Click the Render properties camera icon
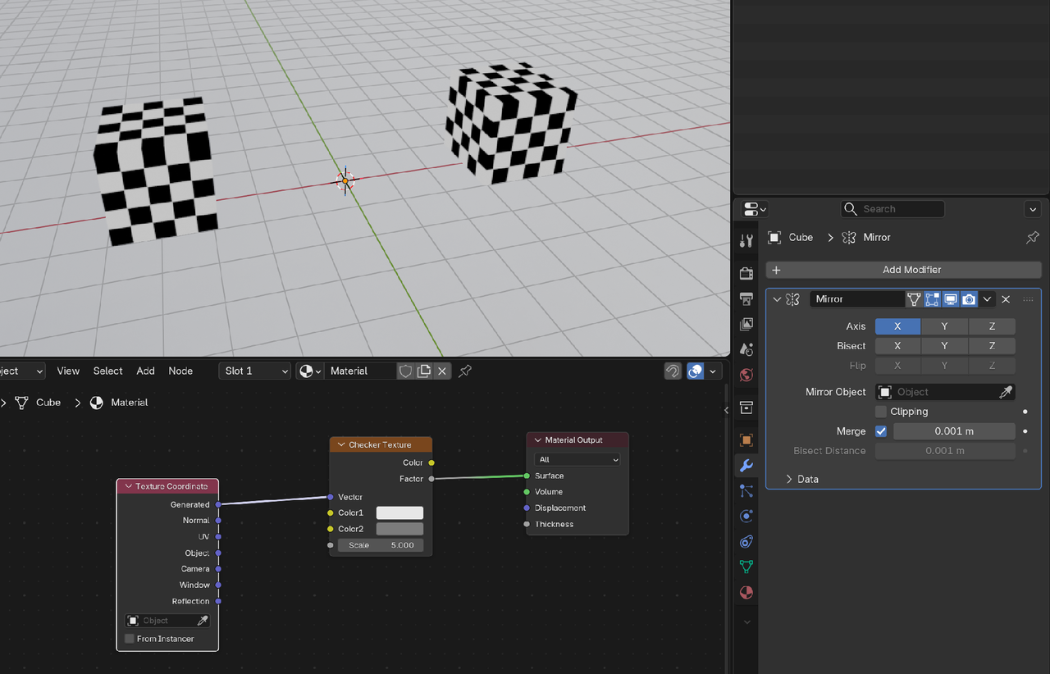The image size is (1050, 674). 746,273
